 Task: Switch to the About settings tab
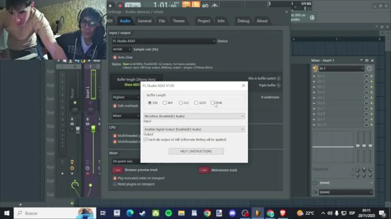[x=262, y=21]
